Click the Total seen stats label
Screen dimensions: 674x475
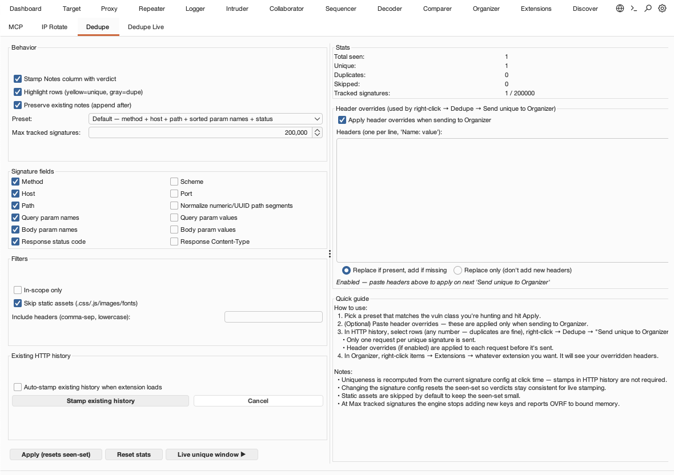349,57
